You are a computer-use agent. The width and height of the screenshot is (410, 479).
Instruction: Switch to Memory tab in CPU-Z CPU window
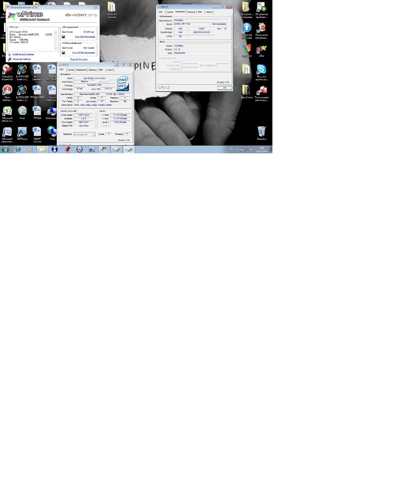93,70
